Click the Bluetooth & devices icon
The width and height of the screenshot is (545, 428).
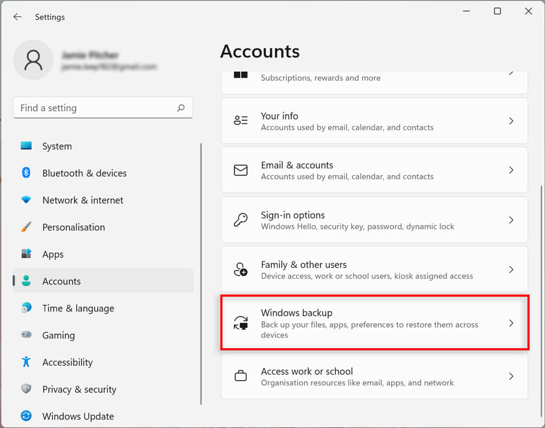26,173
